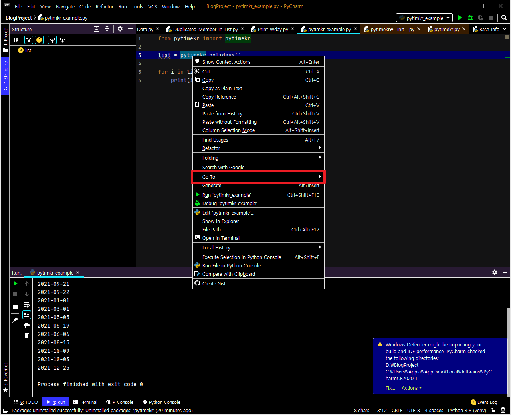This screenshot has width=511, height=415.
Task: Choose Paste without Formatting
Action: (x=258, y=122)
